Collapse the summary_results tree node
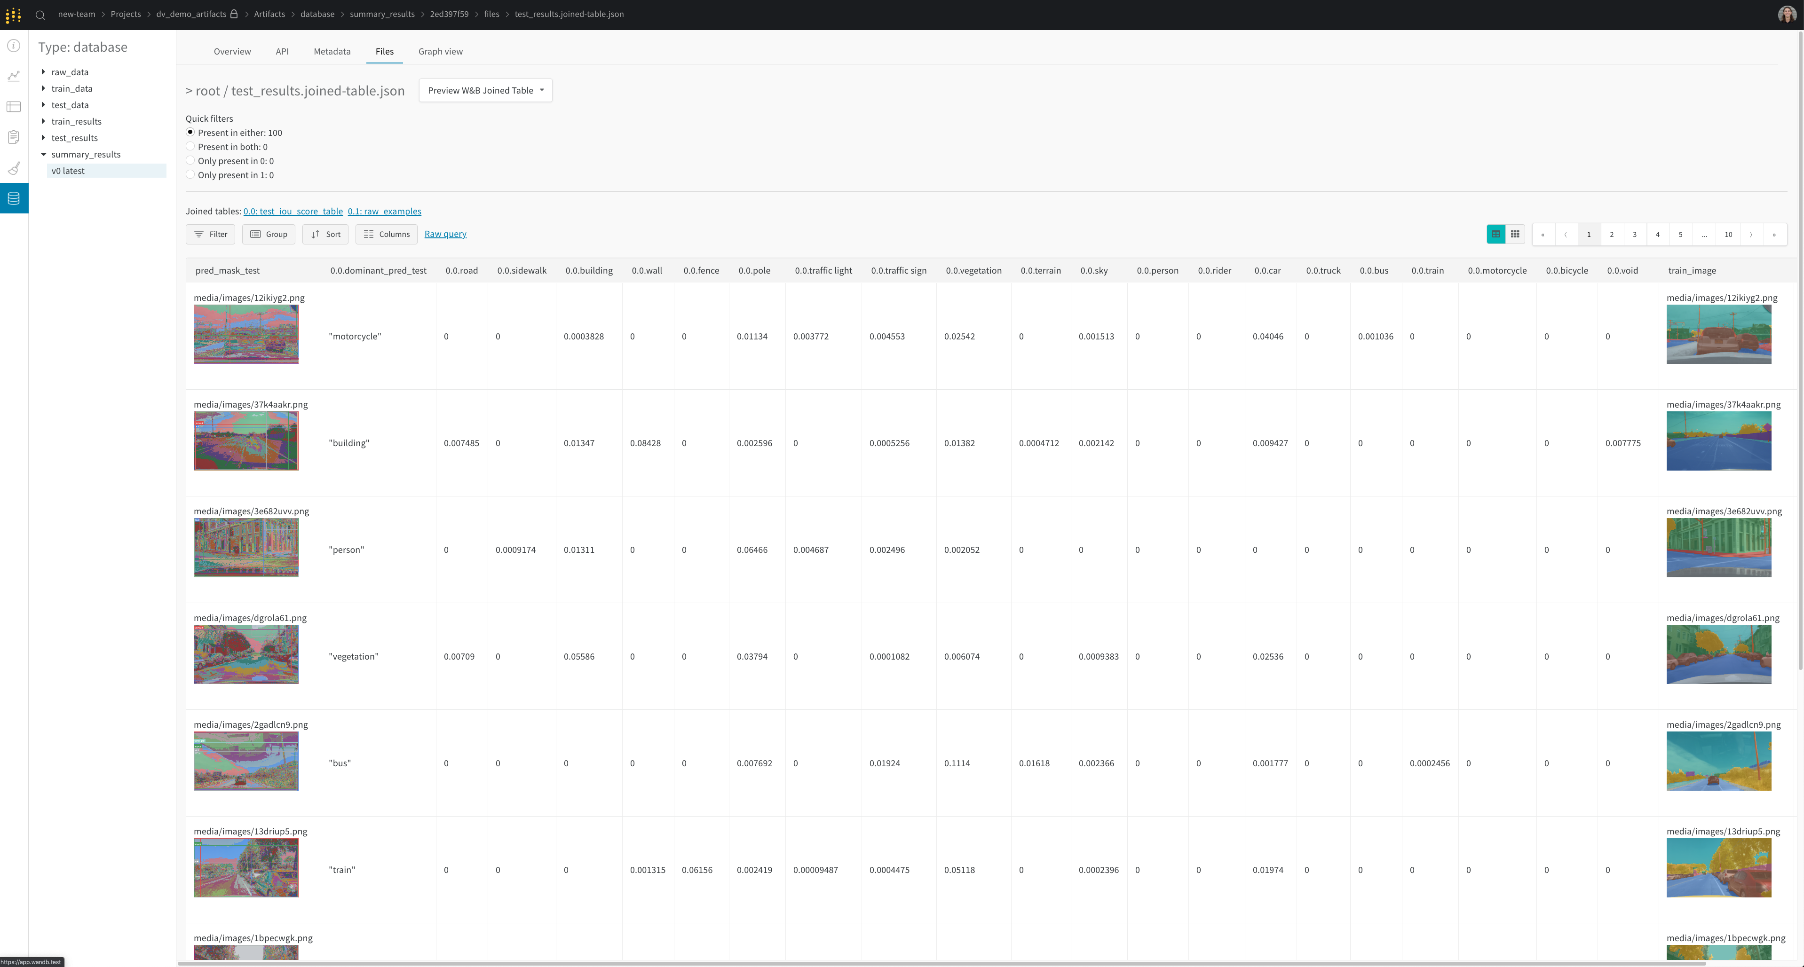 [43, 154]
